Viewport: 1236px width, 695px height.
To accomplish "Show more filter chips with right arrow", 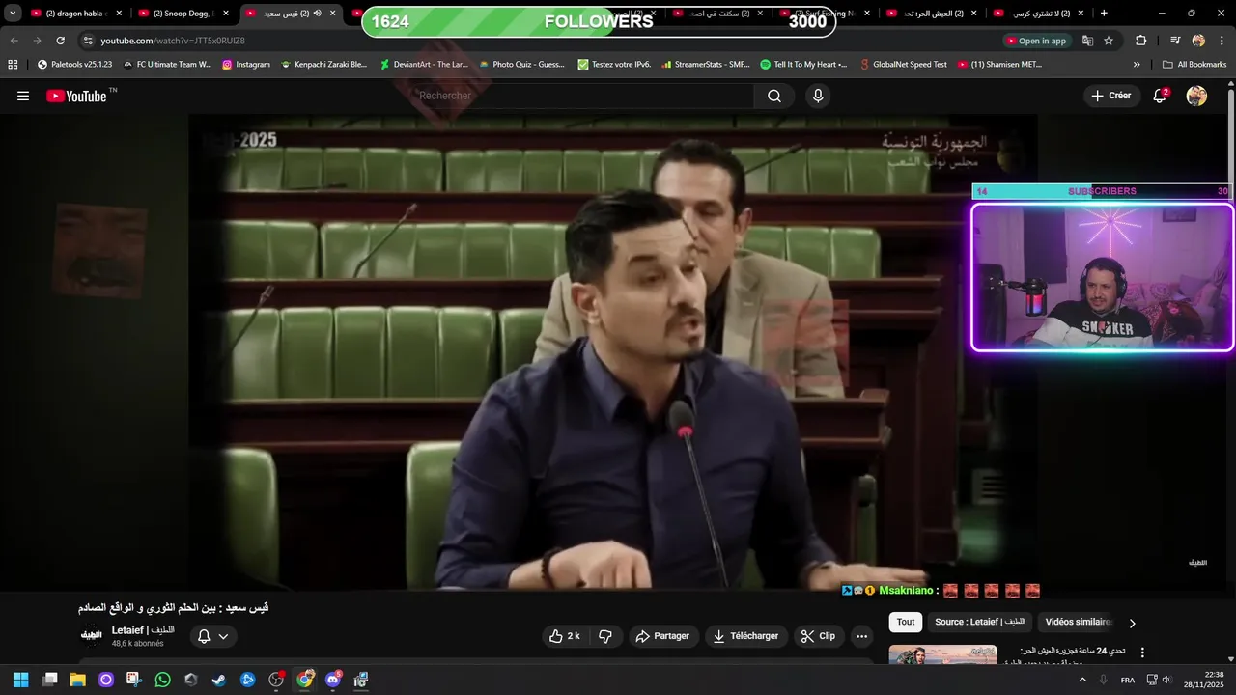I will click(x=1133, y=623).
